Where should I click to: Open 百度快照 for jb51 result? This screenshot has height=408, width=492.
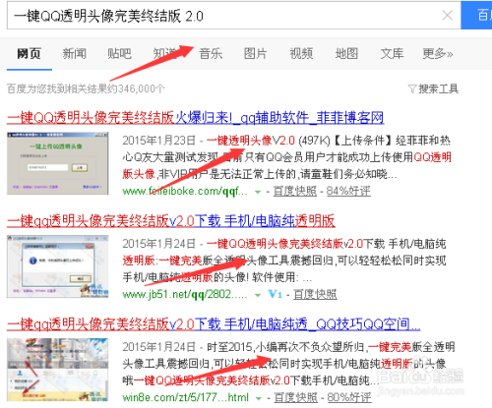pos(315,294)
